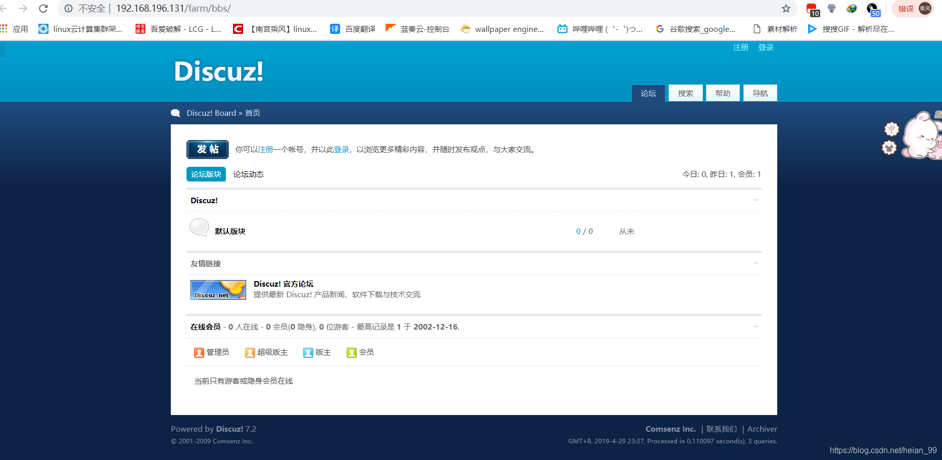Open the extension icon with badge 50
This screenshot has height=460, width=942.
point(873,9)
